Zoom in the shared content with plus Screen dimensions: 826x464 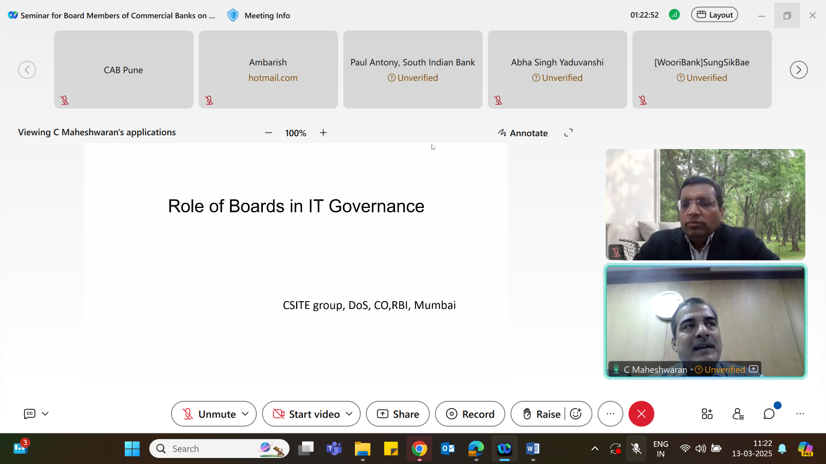coord(324,133)
